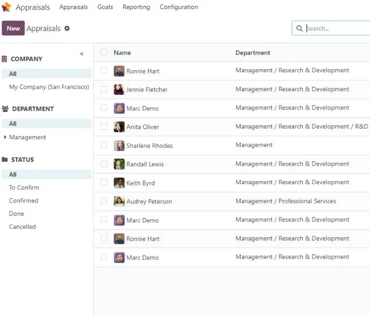
Task: Click the Department people icon
Action: pyautogui.click(x=5, y=109)
